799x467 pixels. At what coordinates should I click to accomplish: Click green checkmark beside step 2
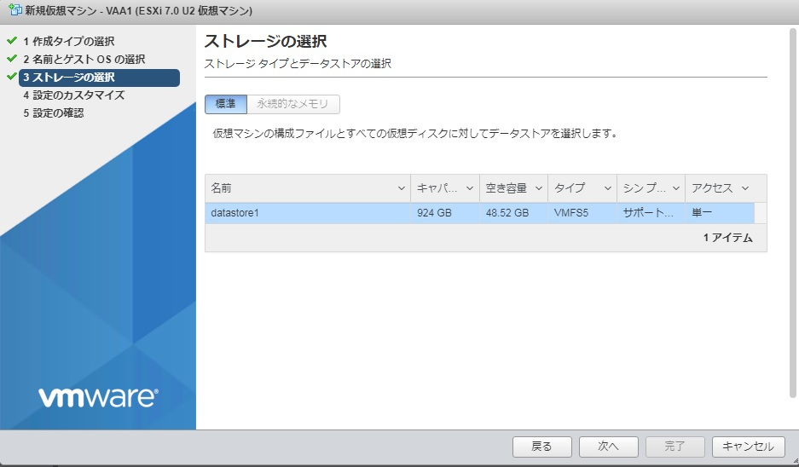point(11,59)
